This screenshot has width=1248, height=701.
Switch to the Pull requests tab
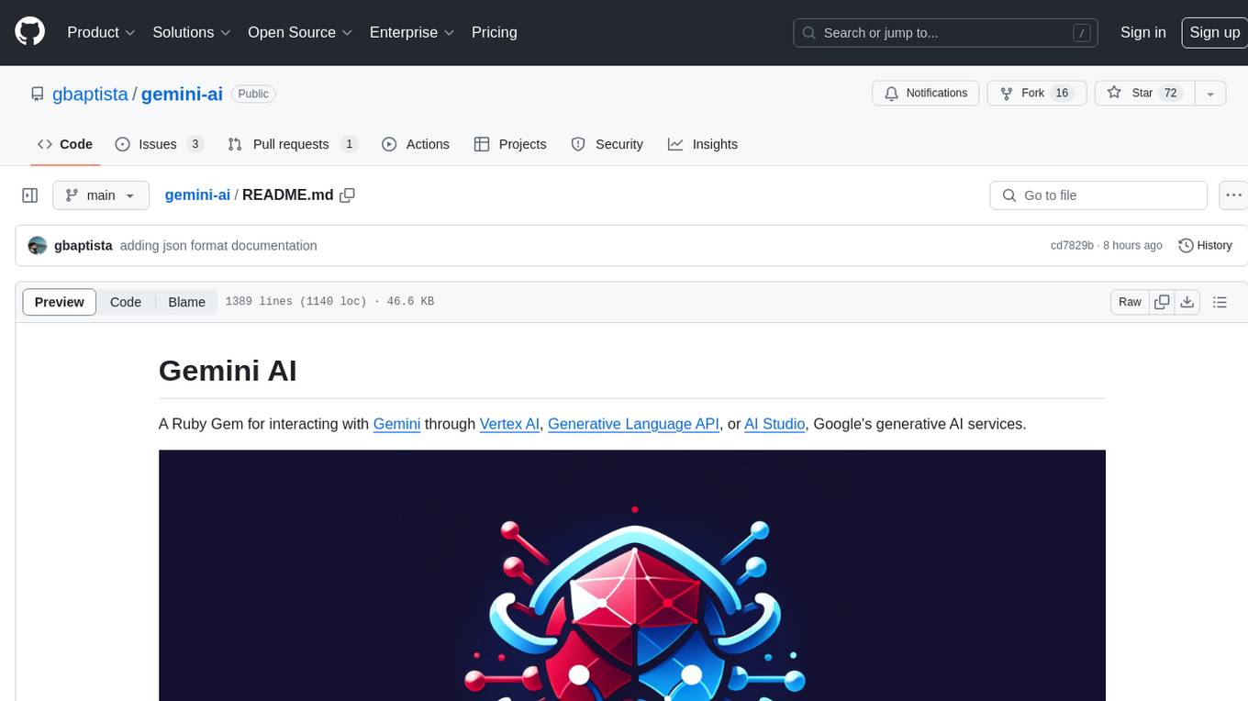pyautogui.click(x=292, y=144)
